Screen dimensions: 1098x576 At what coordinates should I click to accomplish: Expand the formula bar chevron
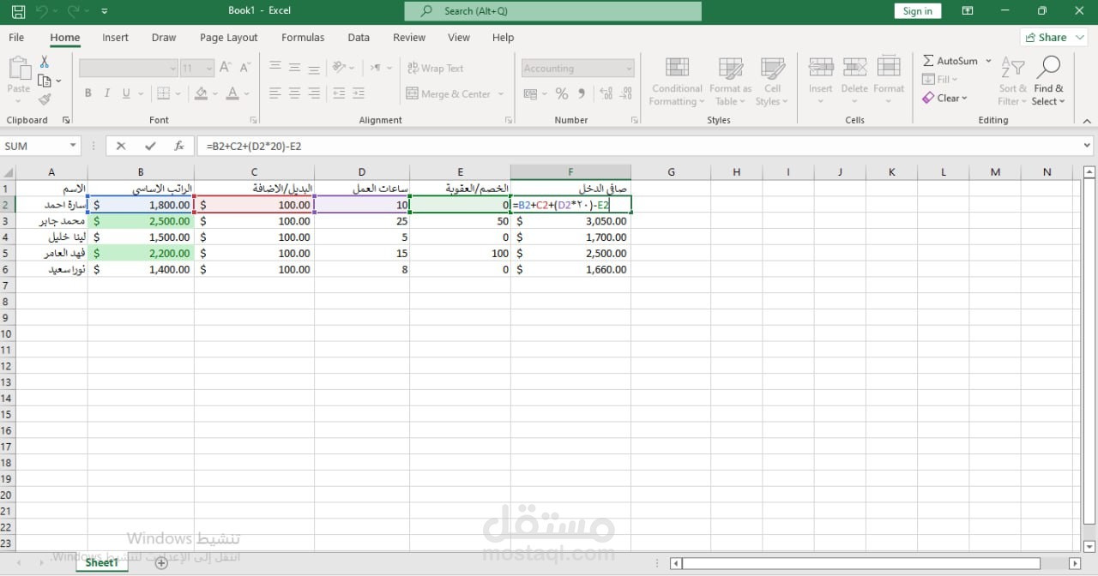(x=1088, y=146)
